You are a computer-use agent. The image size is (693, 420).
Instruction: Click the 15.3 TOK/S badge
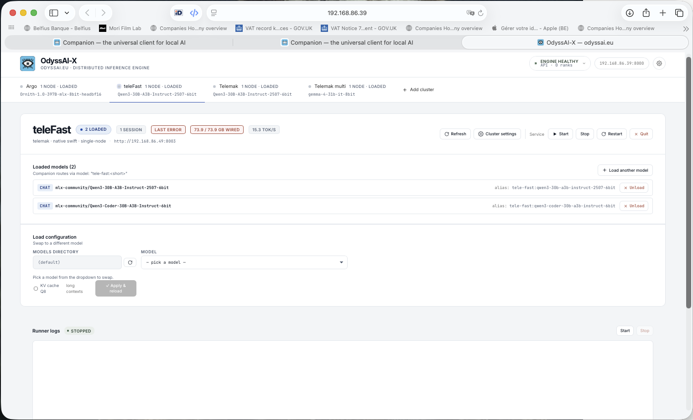264,130
